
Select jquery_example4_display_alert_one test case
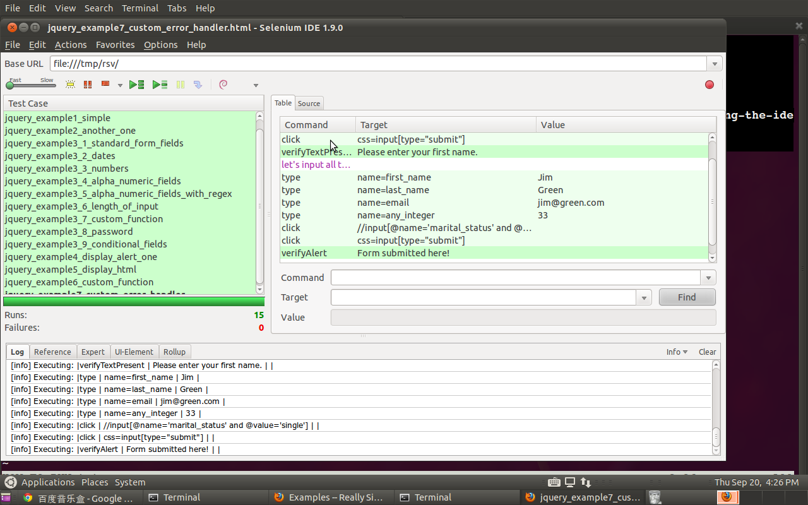[129, 257]
